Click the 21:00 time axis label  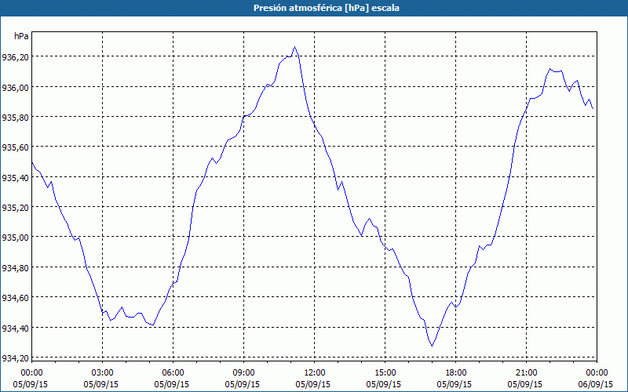(526, 373)
